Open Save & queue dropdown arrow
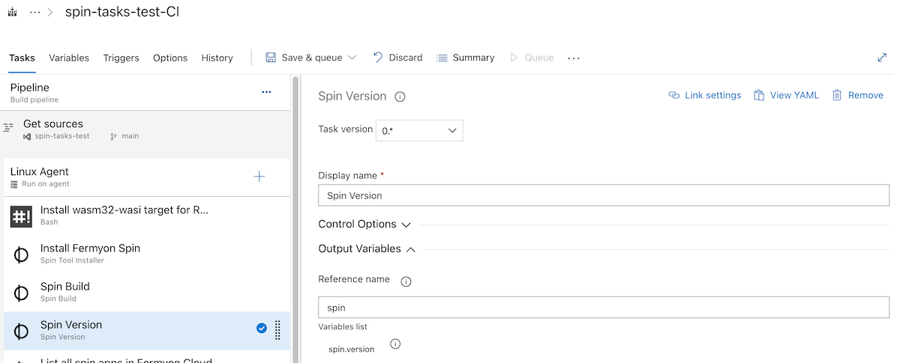This screenshot has width=900, height=363. coord(352,58)
